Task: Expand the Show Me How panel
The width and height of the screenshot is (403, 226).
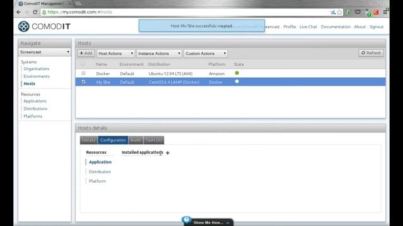Action: pyautogui.click(x=208, y=222)
